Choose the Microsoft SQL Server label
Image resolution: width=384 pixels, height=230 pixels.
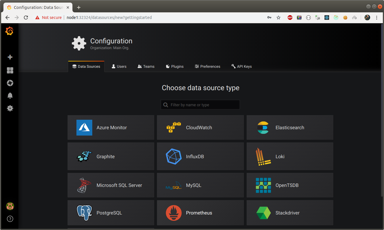pyautogui.click(x=119, y=185)
